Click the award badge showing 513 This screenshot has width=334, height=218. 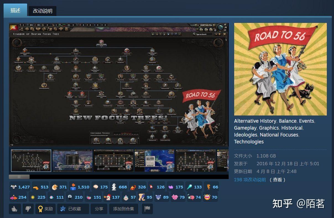(40, 187)
